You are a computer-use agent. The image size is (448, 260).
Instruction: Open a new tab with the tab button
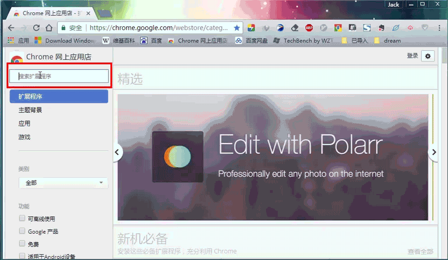(105, 13)
